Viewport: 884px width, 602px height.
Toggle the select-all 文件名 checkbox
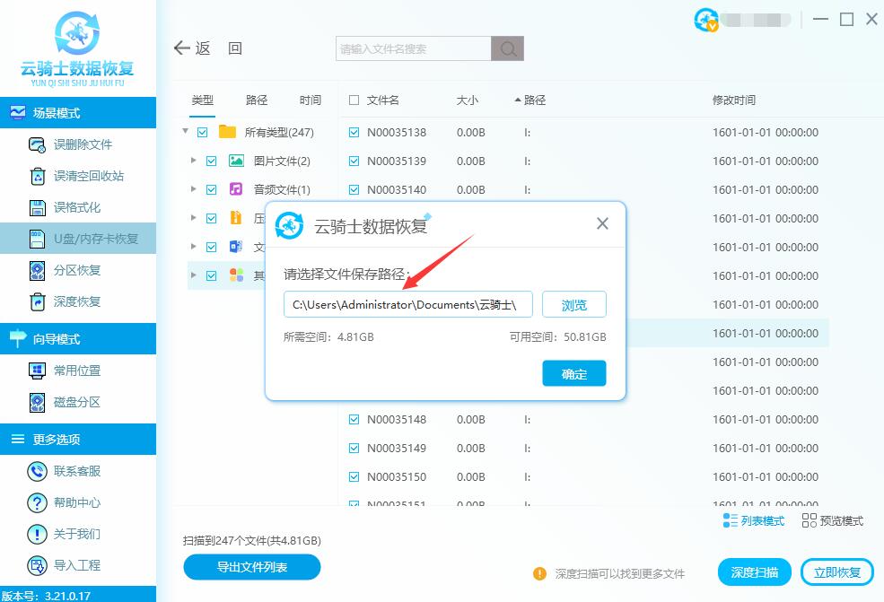click(354, 100)
